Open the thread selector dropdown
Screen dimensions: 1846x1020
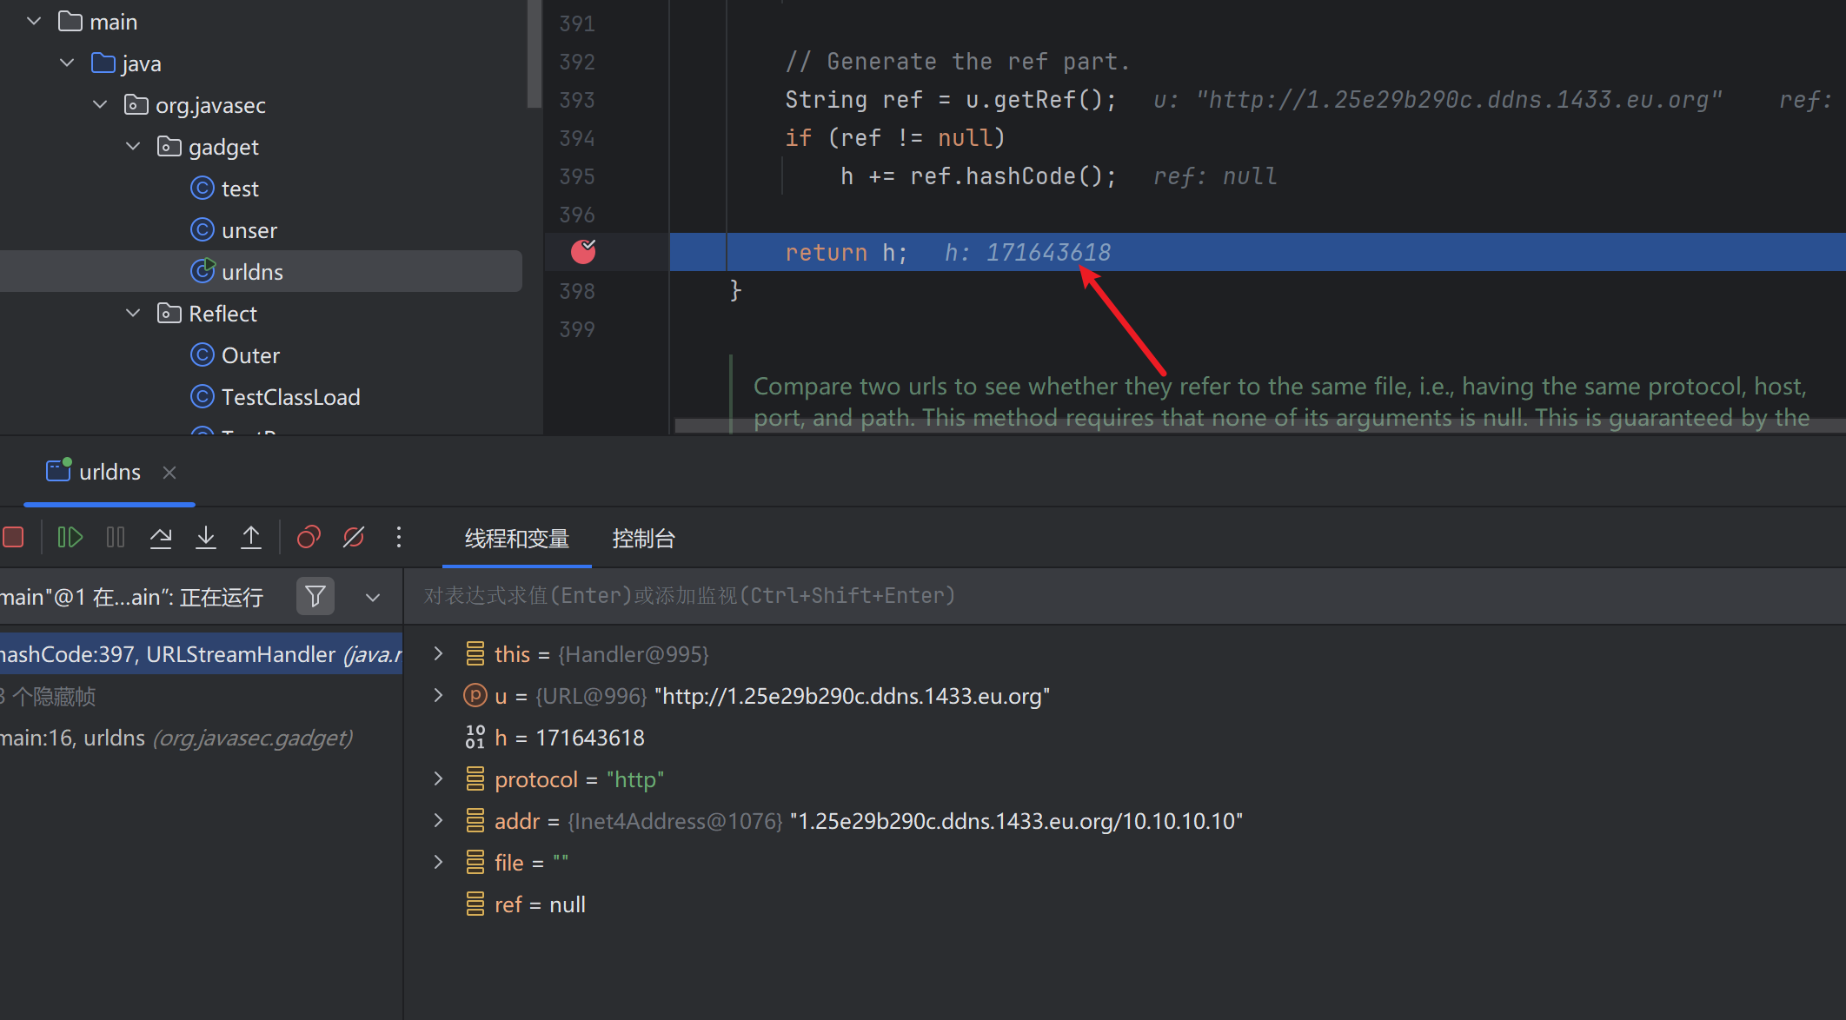click(x=373, y=597)
